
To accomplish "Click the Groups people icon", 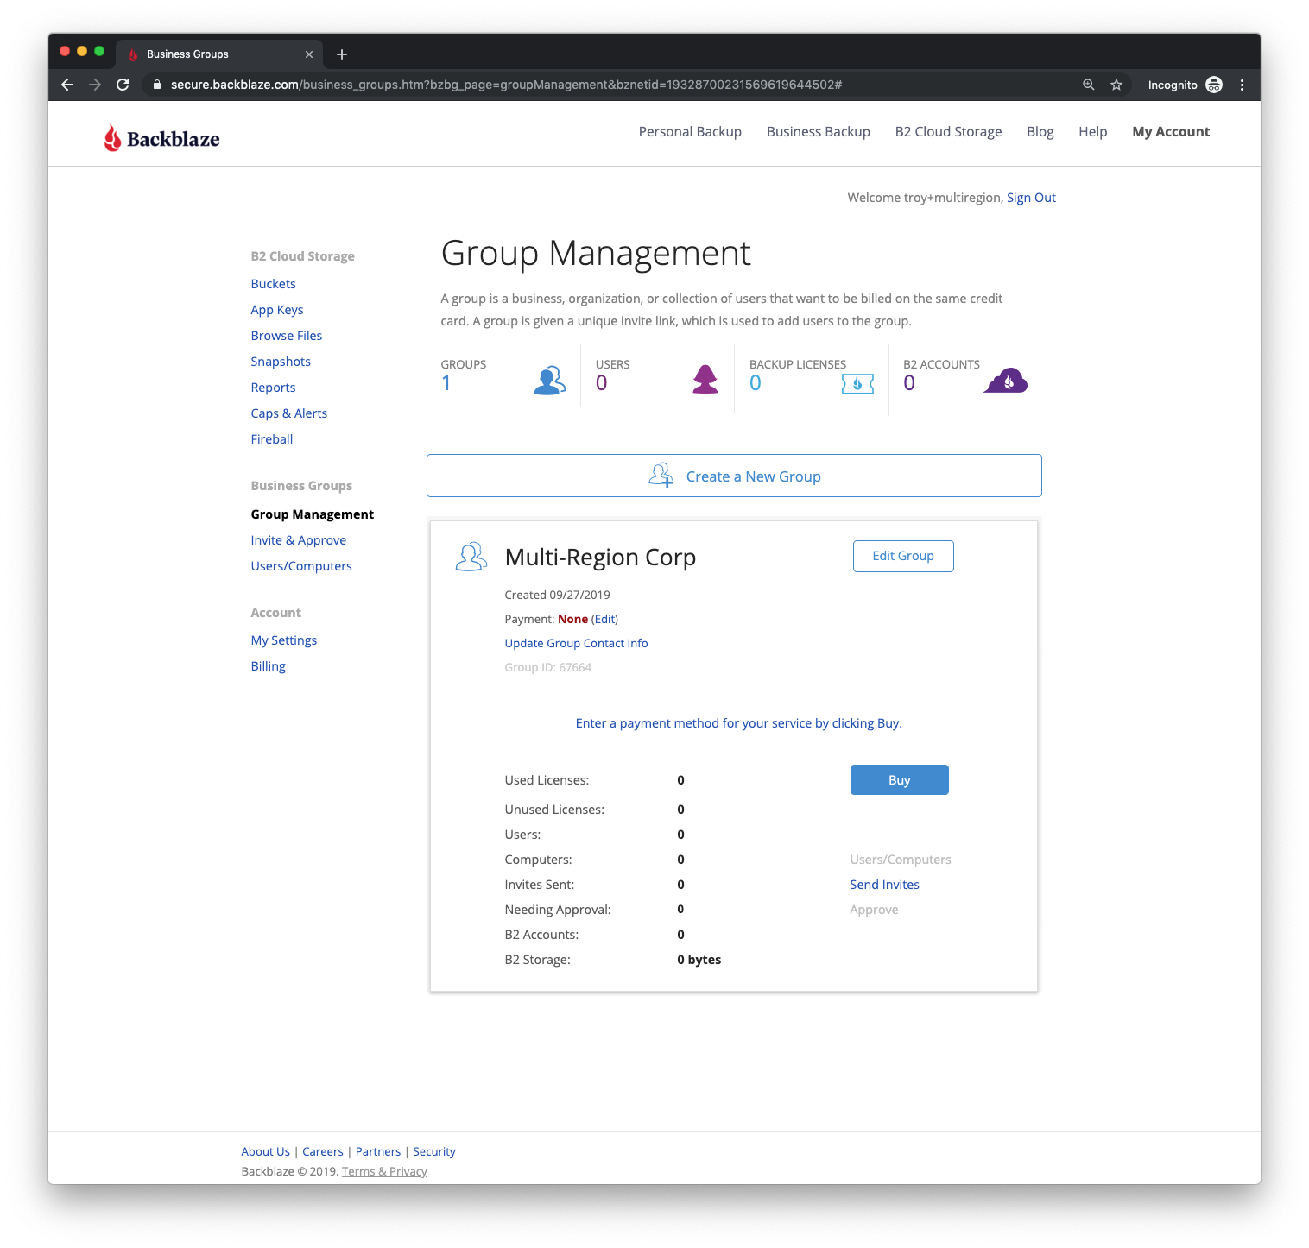I will (x=550, y=381).
